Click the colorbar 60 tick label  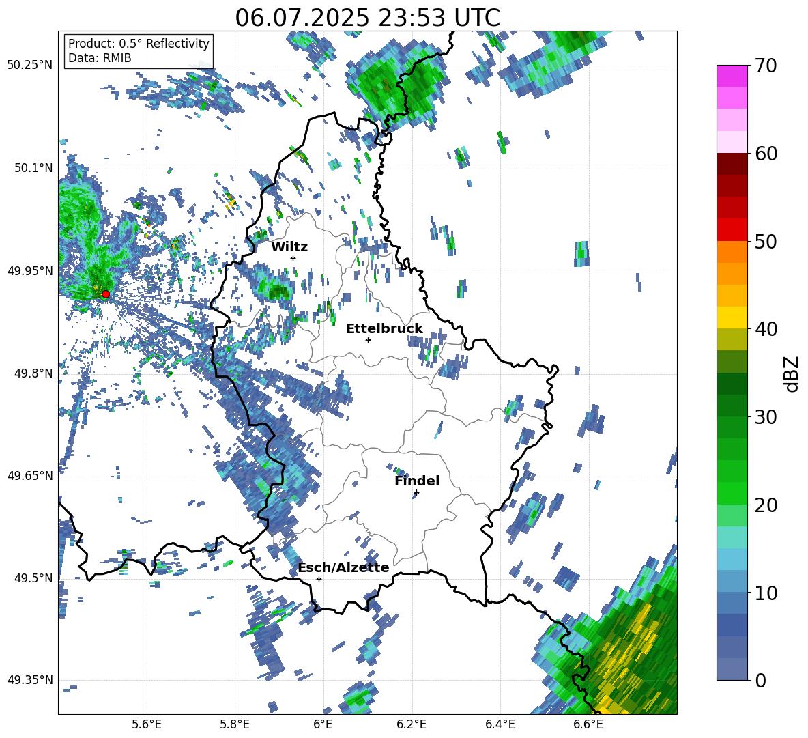tap(766, 154)
